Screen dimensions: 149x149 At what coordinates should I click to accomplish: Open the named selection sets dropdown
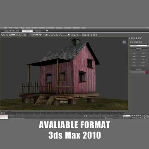(66, 35)
